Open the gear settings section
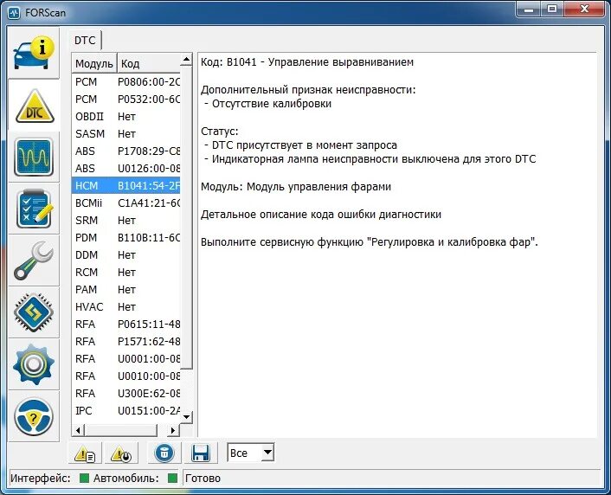The image size is (611, 495). coord(34,364)
